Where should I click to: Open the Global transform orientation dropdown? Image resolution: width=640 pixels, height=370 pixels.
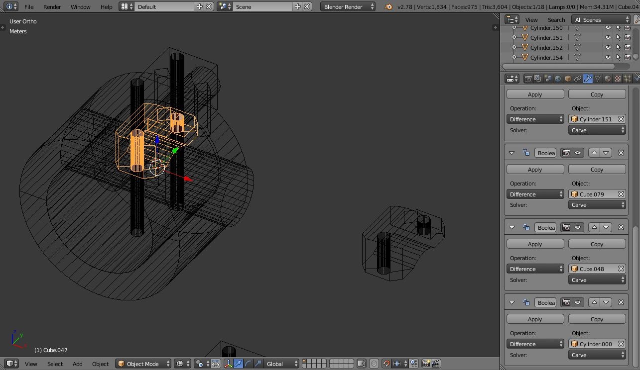(x=281, y=364)
